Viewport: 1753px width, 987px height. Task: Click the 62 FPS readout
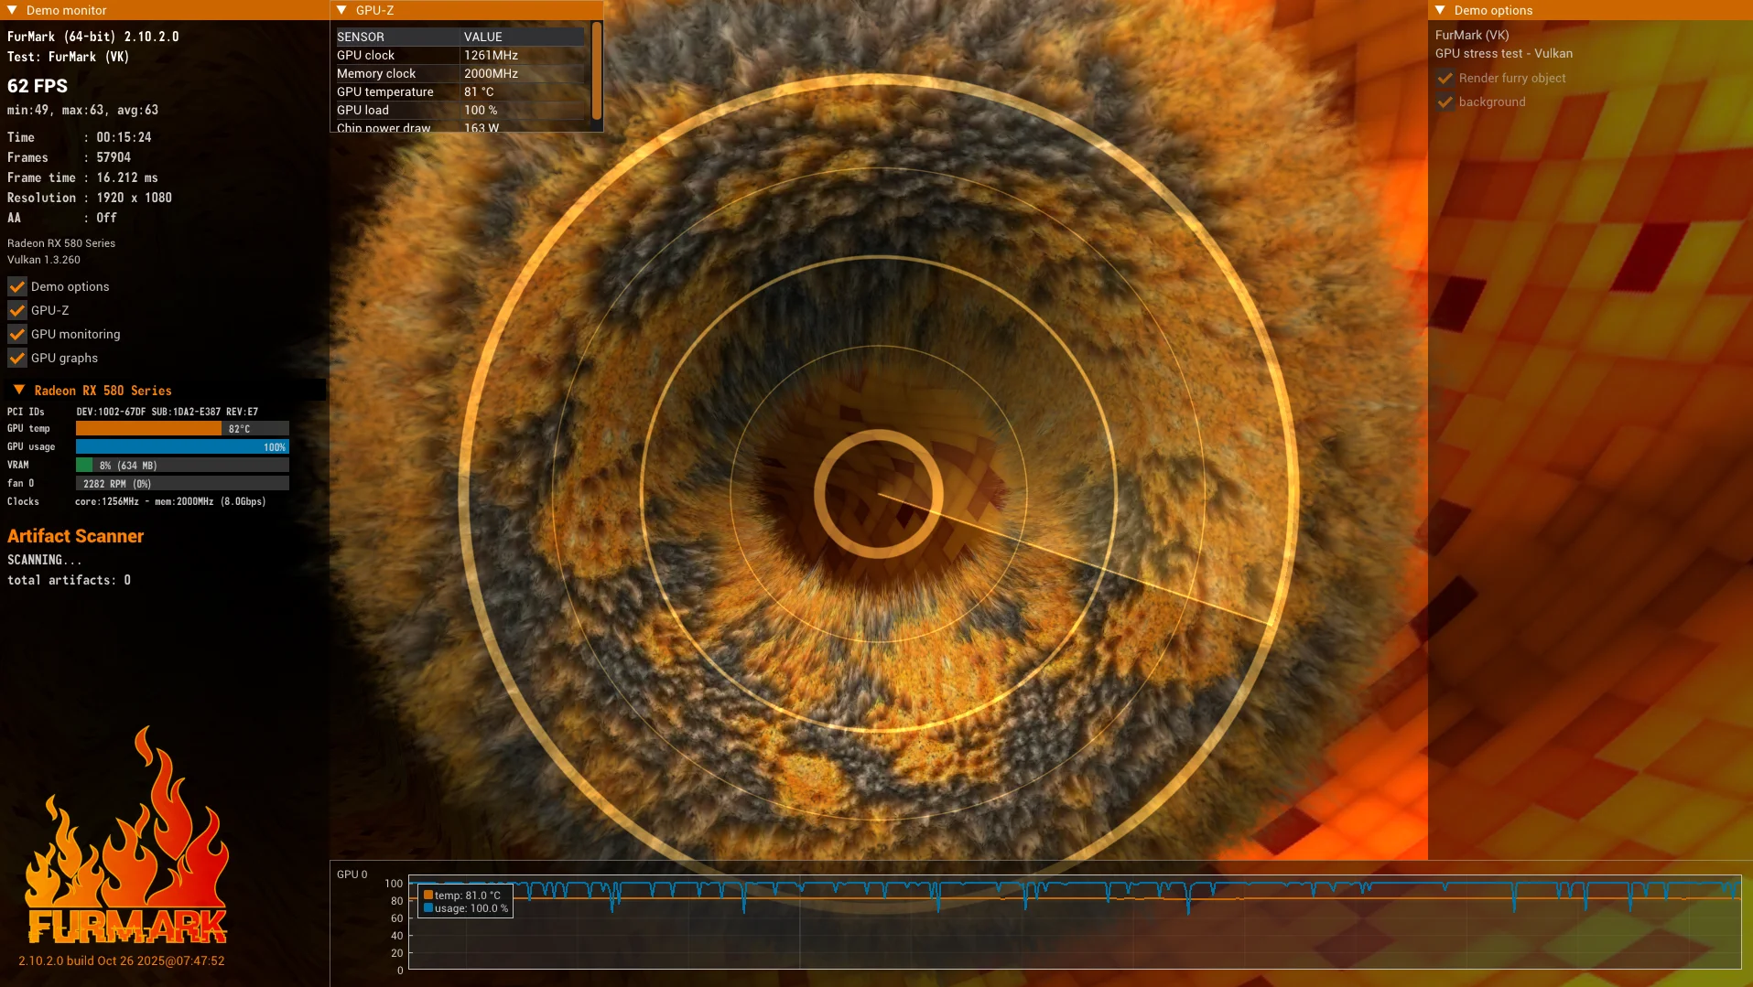(x=38, y=86)
